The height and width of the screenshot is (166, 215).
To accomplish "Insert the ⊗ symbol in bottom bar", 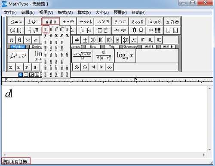I will pos(77,67).
